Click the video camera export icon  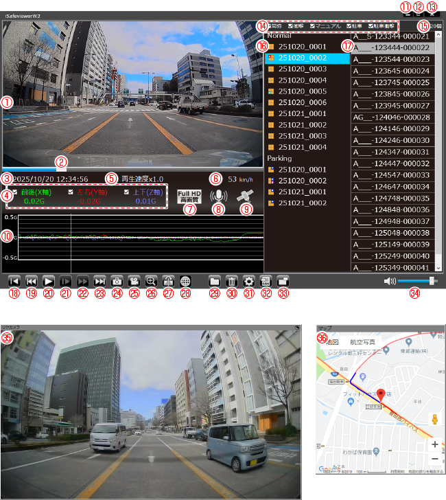coord(134,282)
